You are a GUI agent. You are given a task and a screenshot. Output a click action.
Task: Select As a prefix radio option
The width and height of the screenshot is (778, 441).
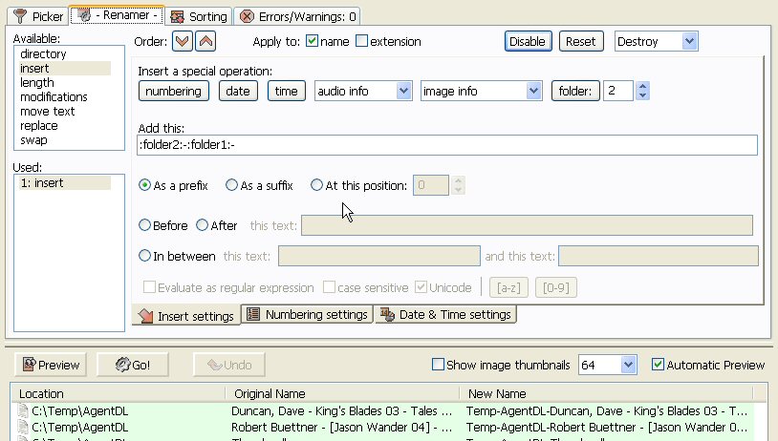144,185
